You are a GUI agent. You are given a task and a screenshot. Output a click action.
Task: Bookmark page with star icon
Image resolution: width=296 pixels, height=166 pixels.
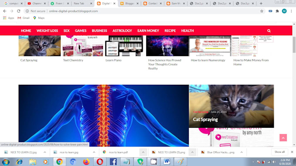pyautogui.click(x=262, y=11)
